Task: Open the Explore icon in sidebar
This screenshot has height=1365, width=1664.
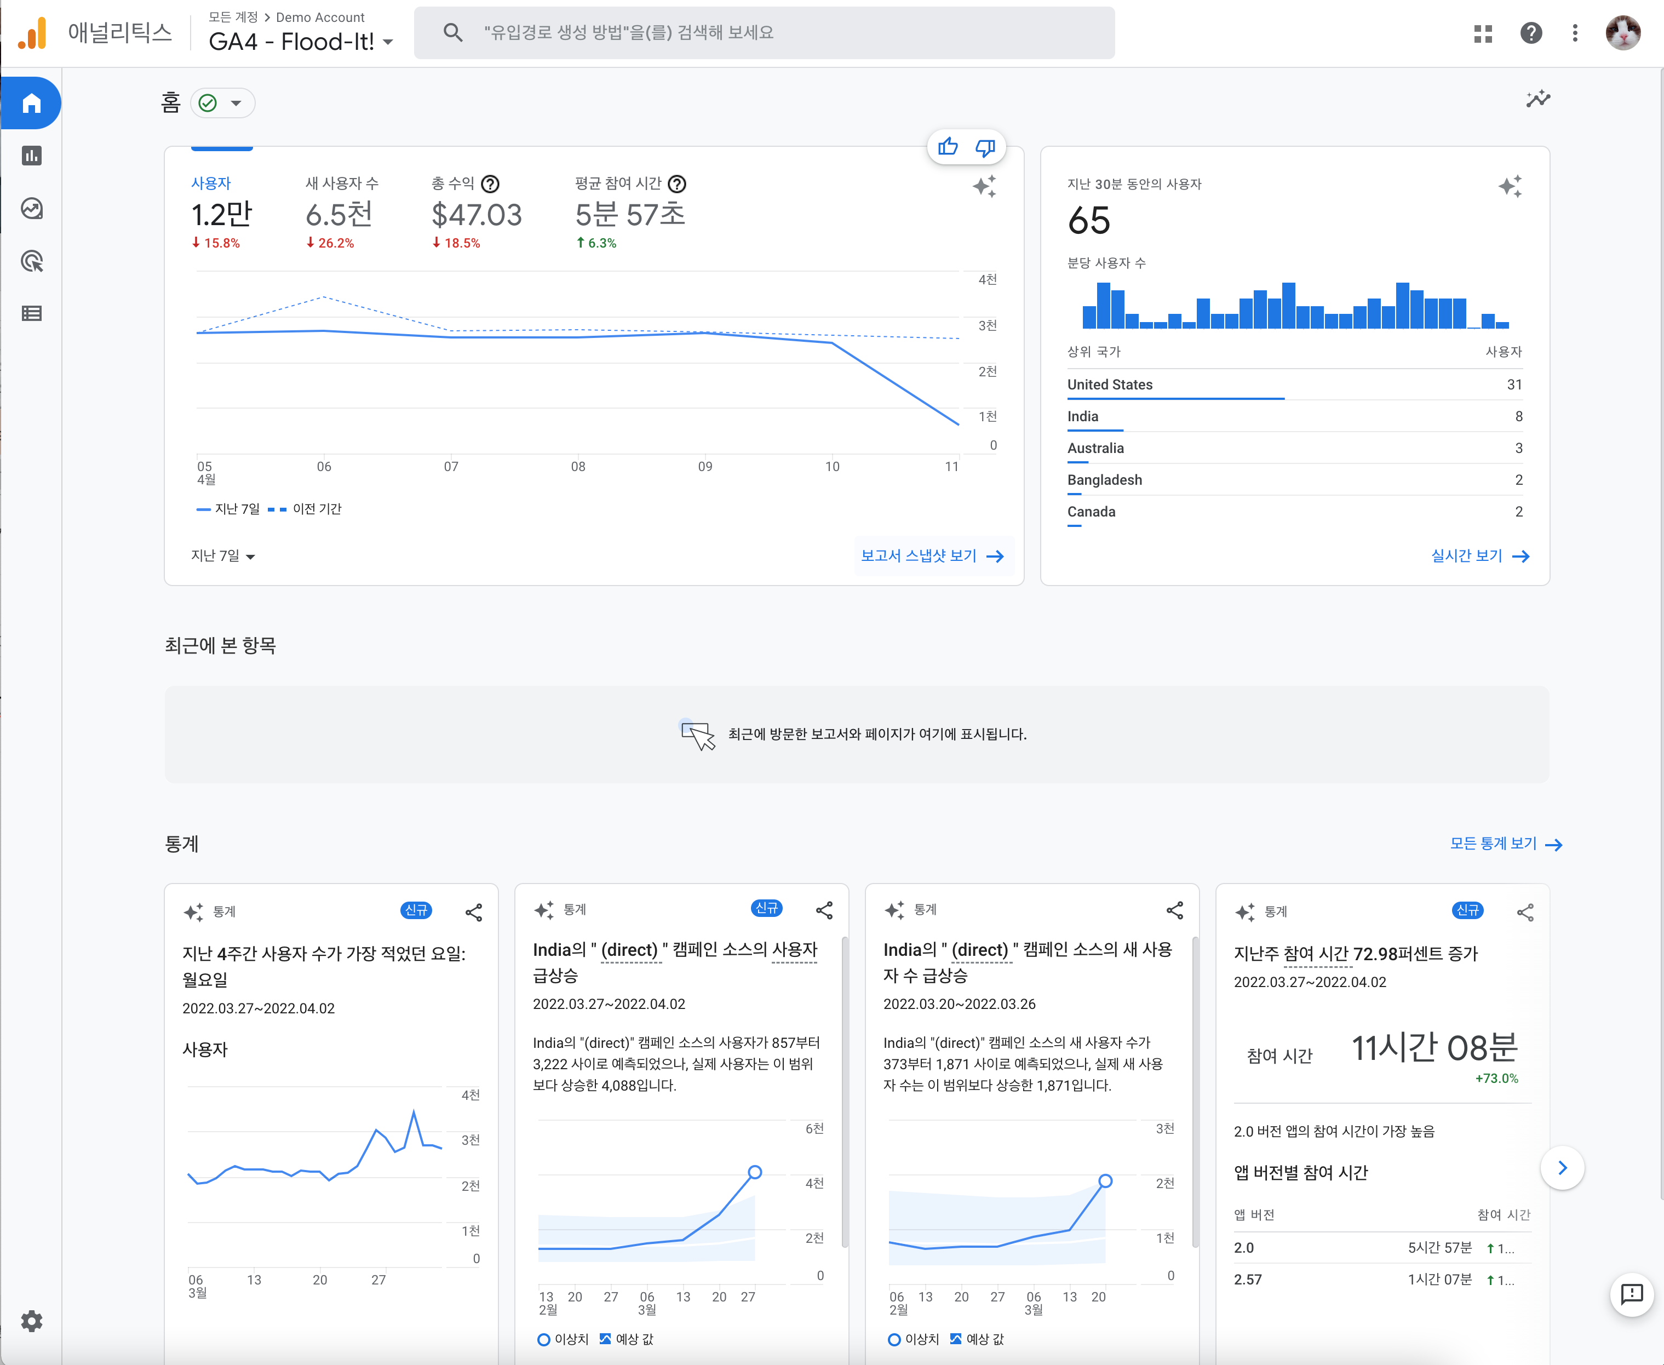Action: [31, 208]
